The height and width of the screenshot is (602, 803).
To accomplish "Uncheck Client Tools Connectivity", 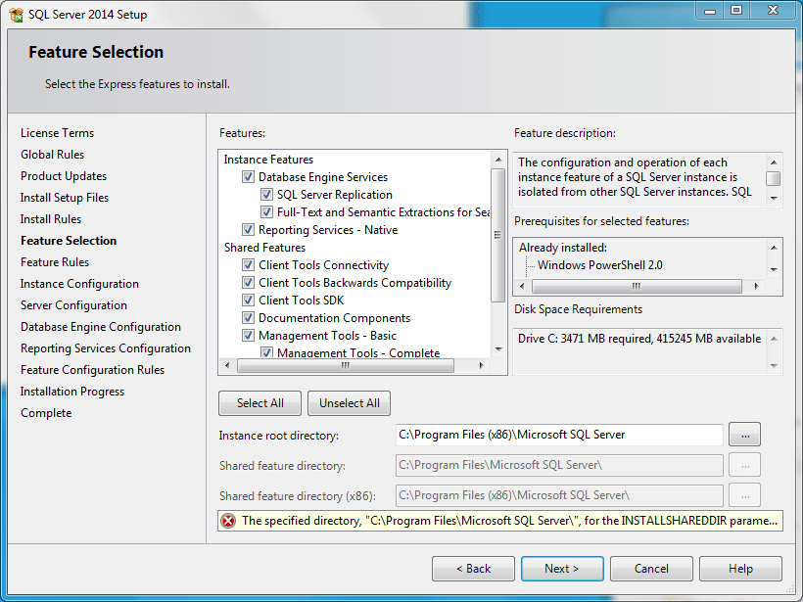I will pos(248,264).
